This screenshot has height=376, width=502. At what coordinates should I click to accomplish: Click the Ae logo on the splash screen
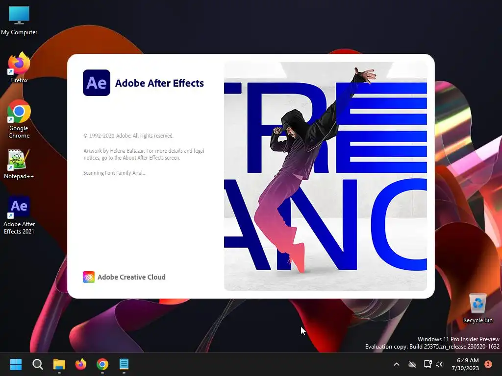(97, 83)
